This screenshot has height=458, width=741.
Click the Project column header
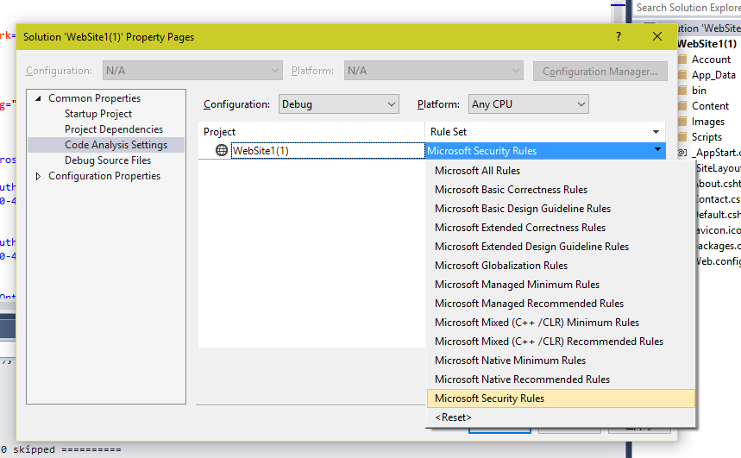tap(311, 132)
